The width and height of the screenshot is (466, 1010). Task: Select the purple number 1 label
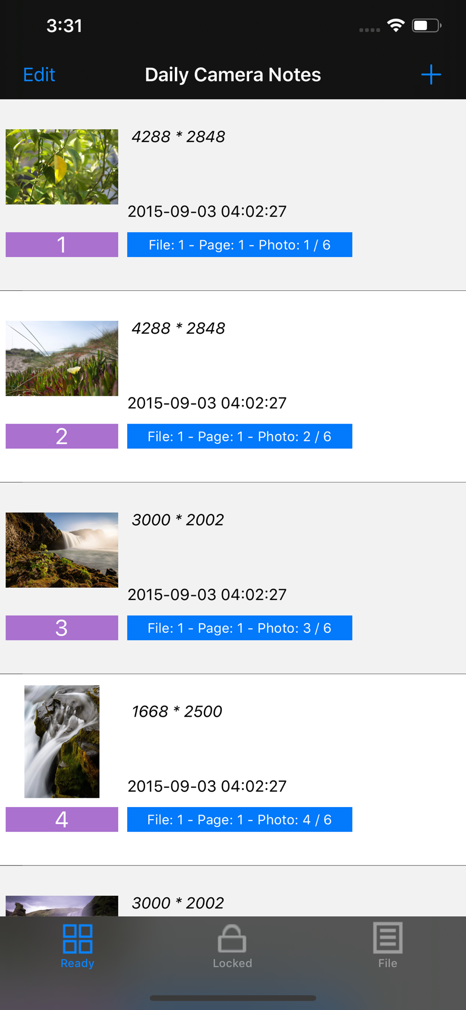pyautogui.click(x=62, y=245)
